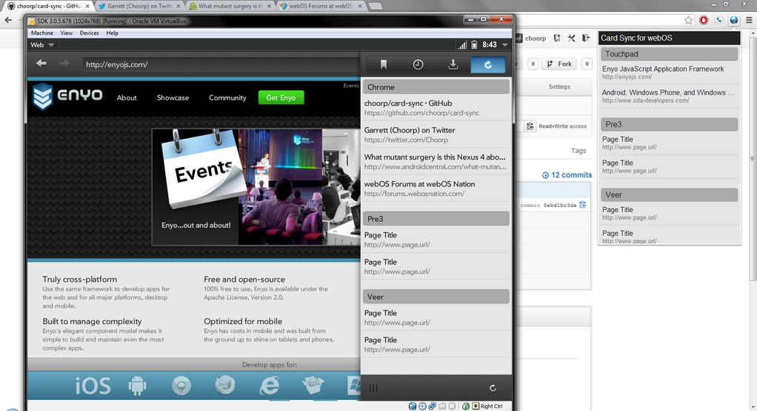
Task: Open the downloads tab in browser panel
Action: [453, 64]
